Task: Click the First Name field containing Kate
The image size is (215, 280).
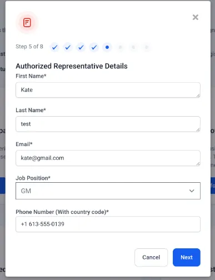Action: (x=108, y=90)
